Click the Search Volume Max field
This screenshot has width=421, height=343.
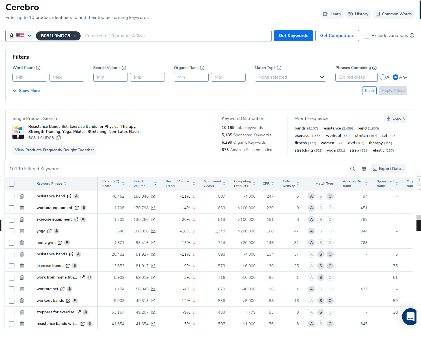click(147, 77)
